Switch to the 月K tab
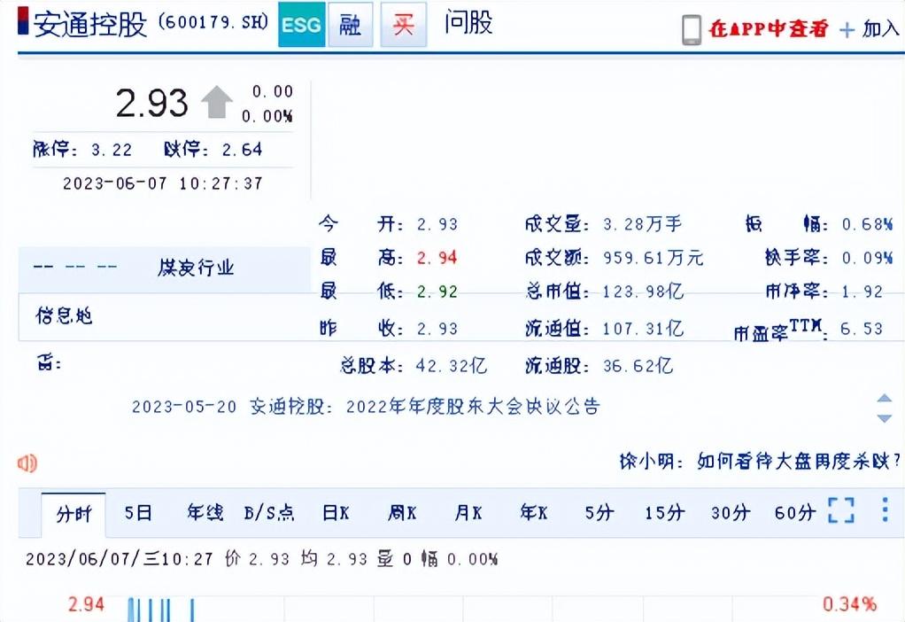 click(x=468, y=512)
